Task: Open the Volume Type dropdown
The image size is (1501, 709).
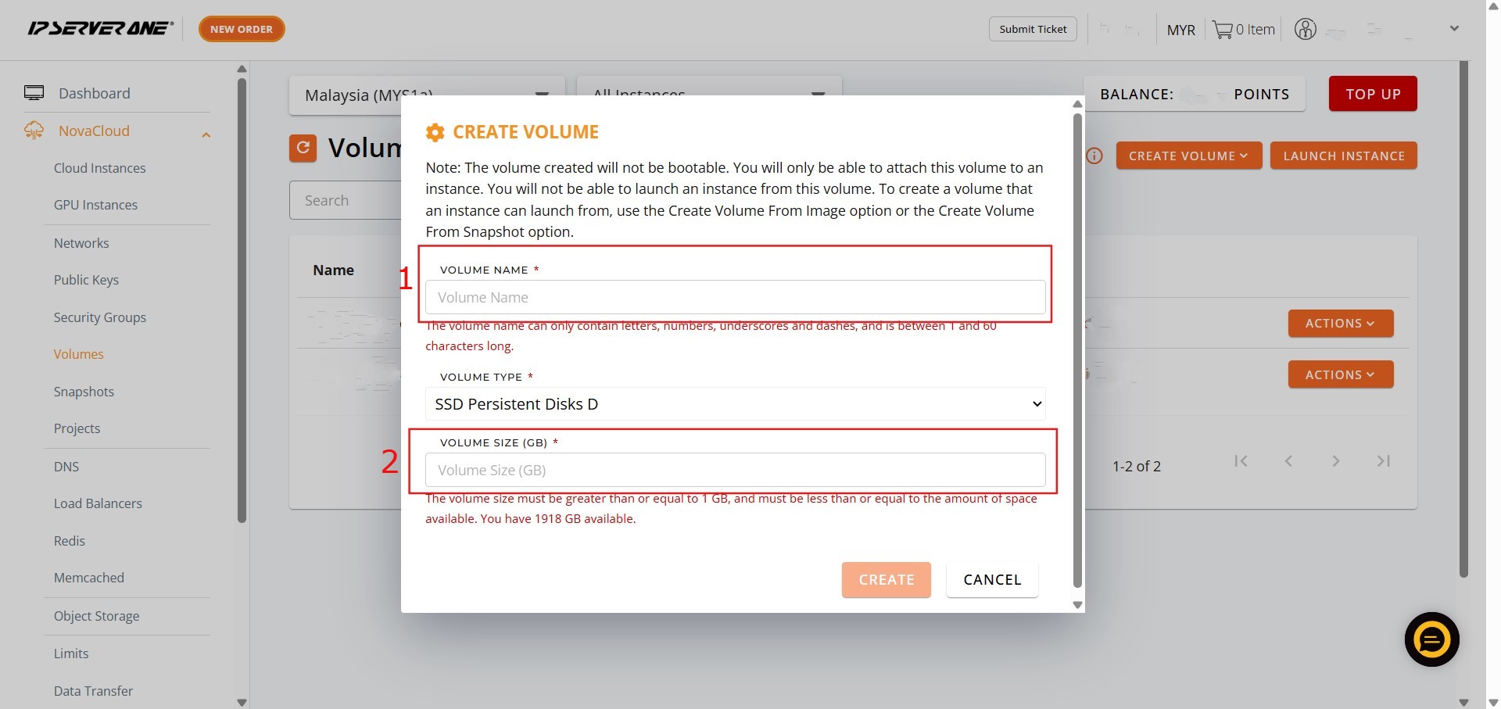Action: [735, 404]
